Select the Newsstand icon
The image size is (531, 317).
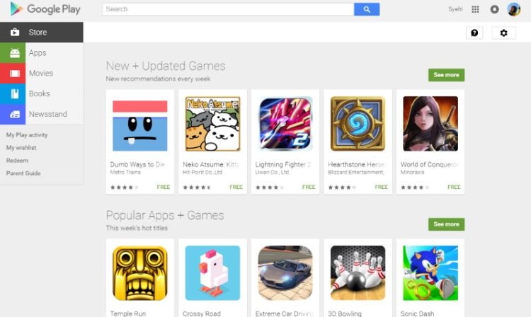13,114
